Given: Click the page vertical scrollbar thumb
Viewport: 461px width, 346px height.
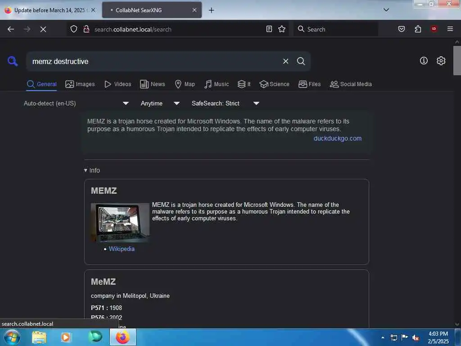Looking at the screenshot, I should coord(457,61).
